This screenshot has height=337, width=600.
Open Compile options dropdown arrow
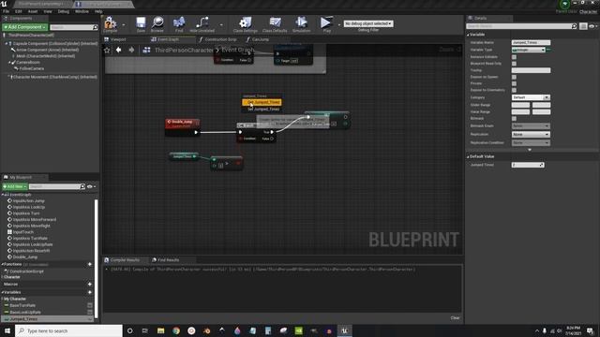click(124, 25)
